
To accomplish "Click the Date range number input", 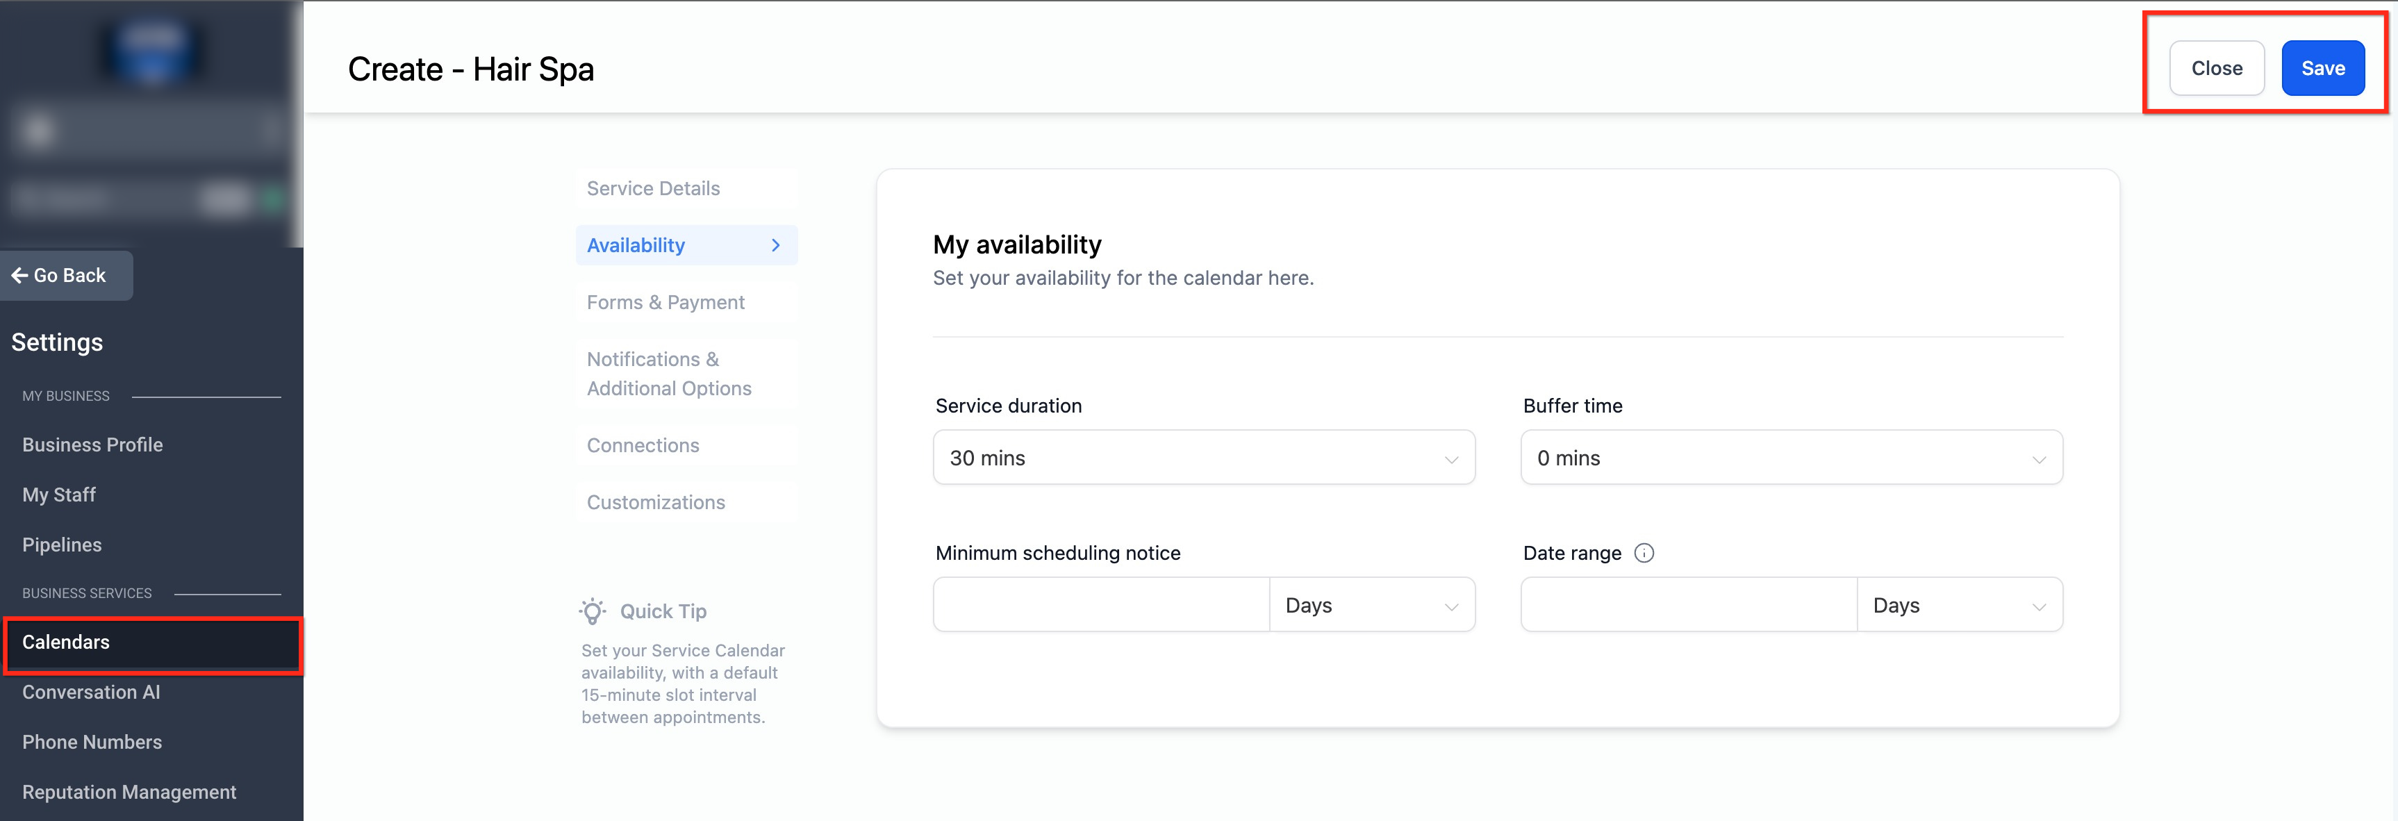I will (1688, 605).
